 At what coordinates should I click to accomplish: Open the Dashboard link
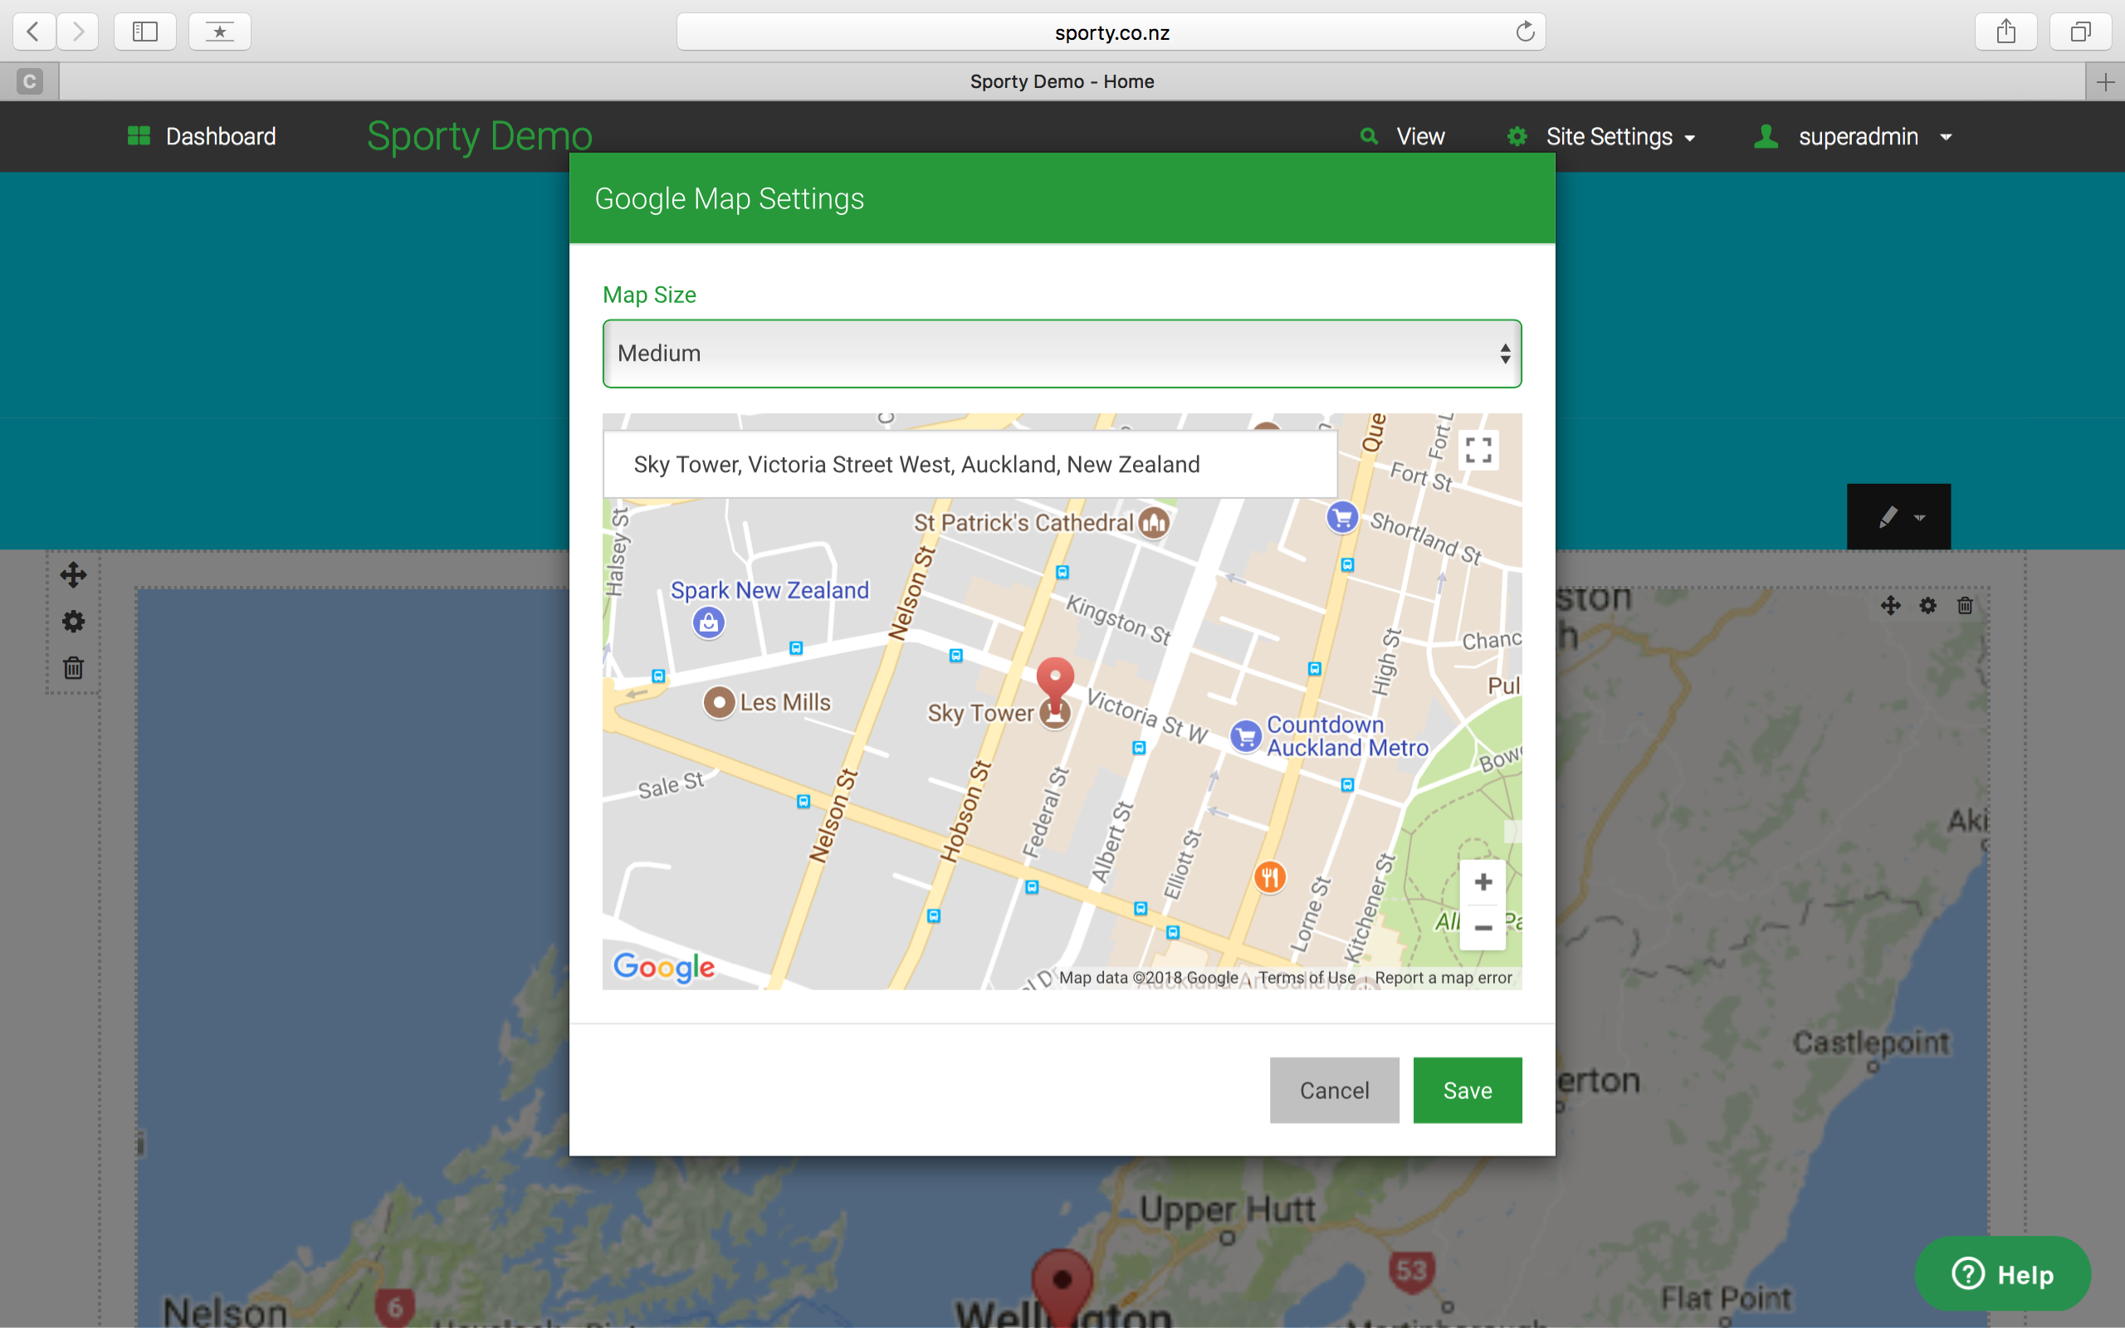202,136
